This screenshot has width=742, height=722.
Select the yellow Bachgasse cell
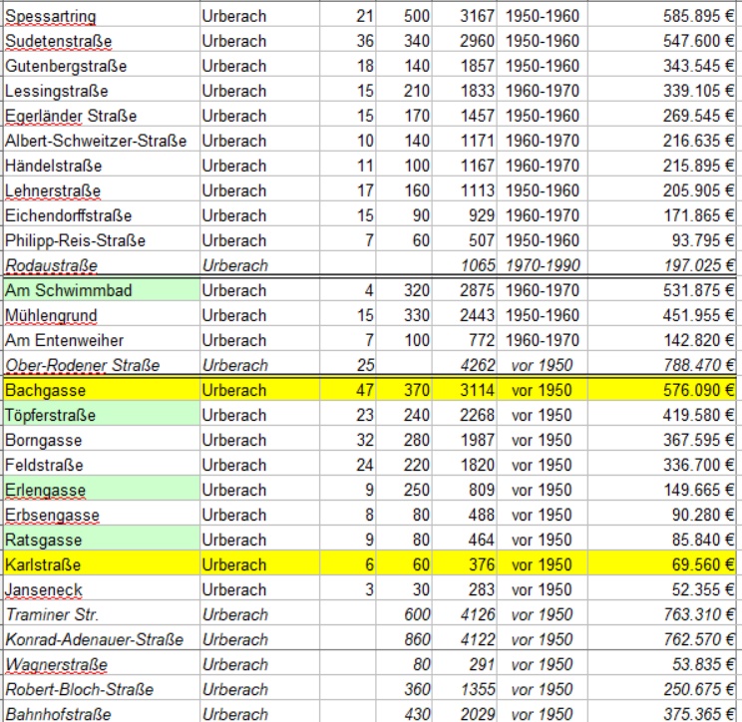(100, 390)
